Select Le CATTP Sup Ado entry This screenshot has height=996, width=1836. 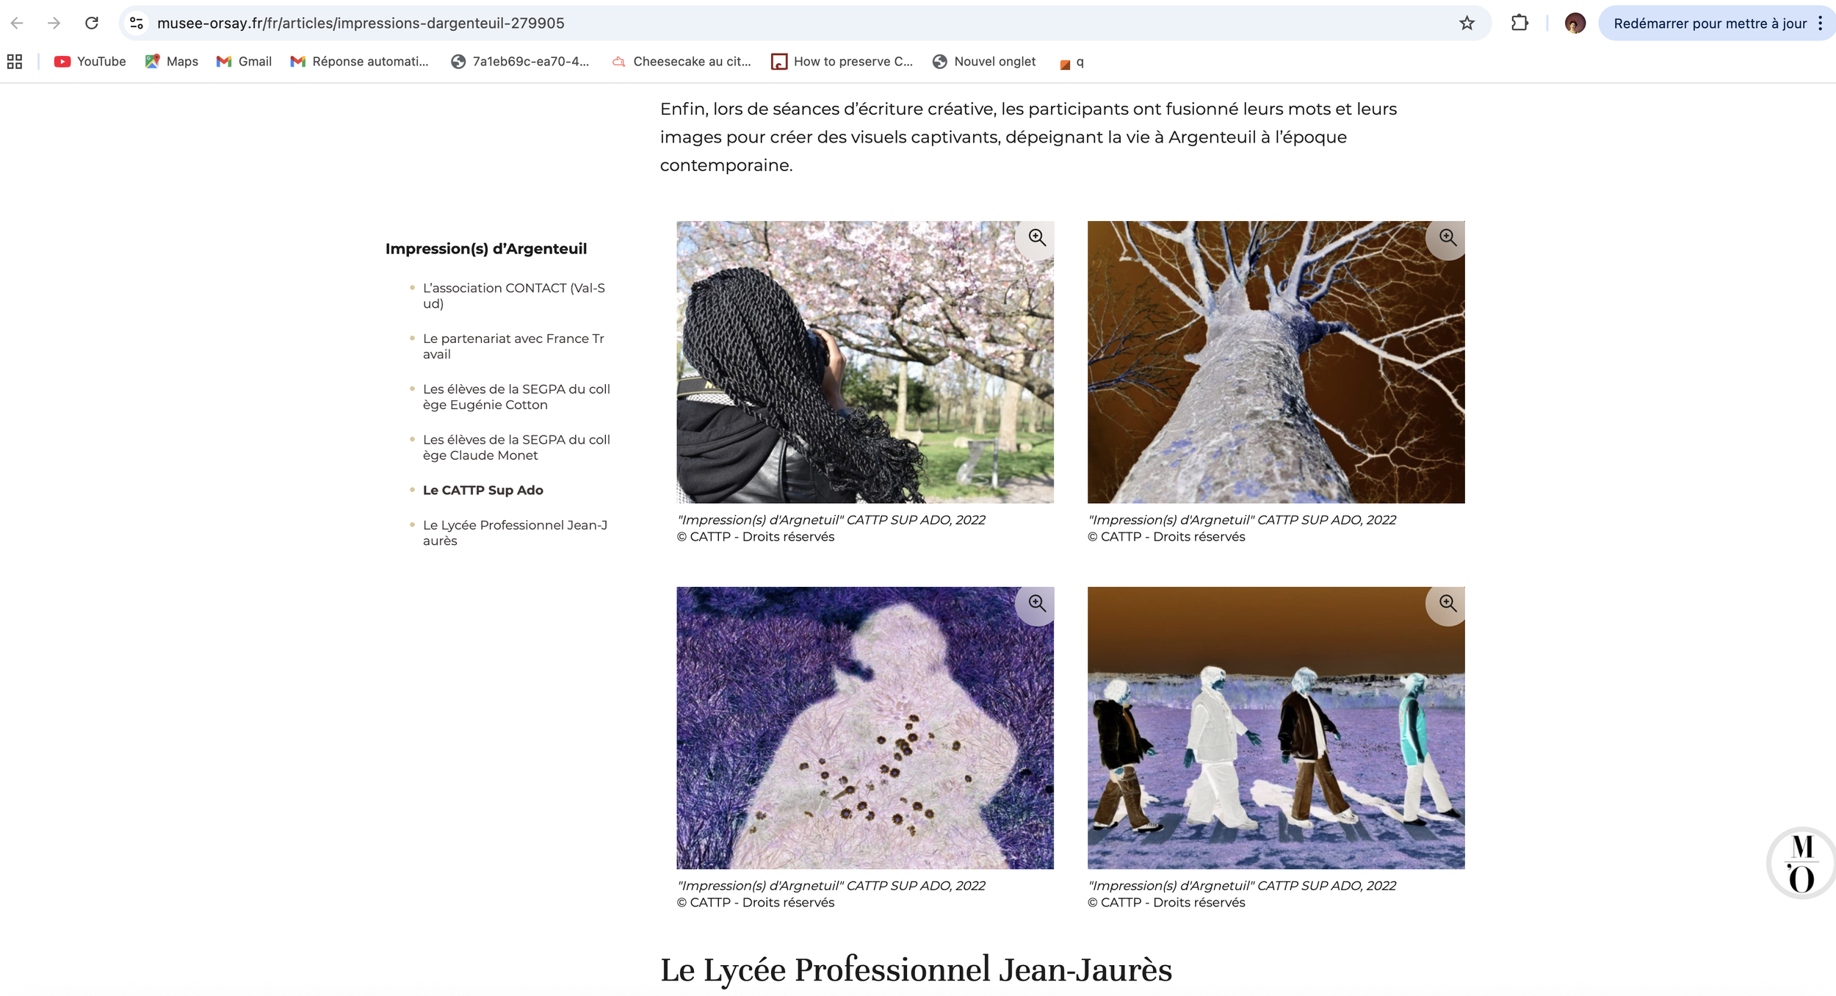pyautogui.click(x=483, y=490)
